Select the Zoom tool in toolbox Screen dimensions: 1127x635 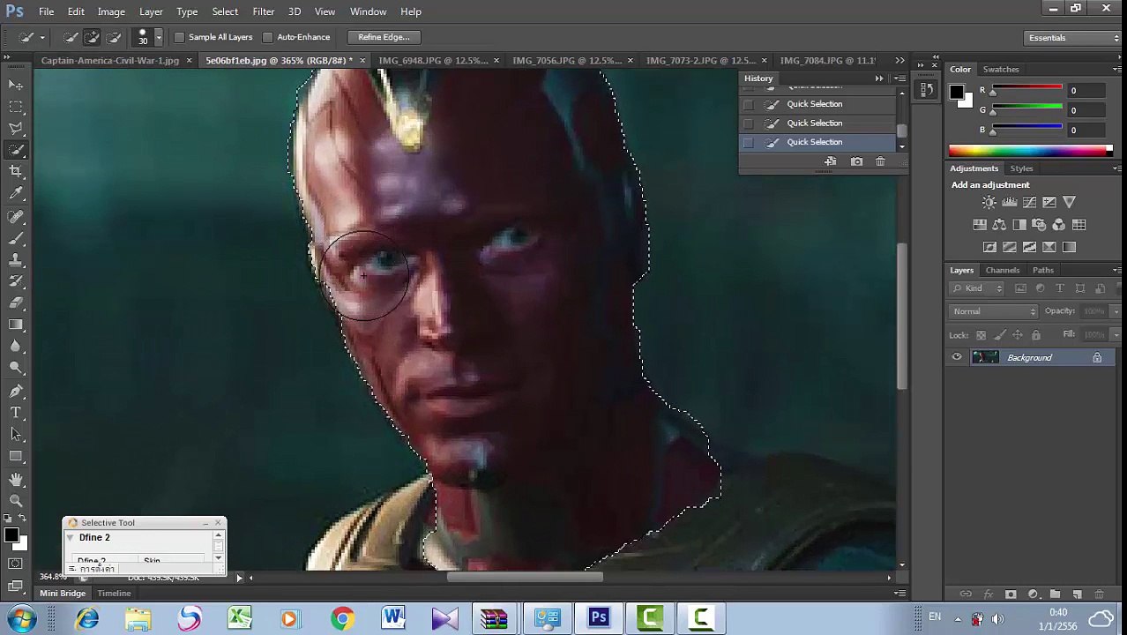click(17, 500)
